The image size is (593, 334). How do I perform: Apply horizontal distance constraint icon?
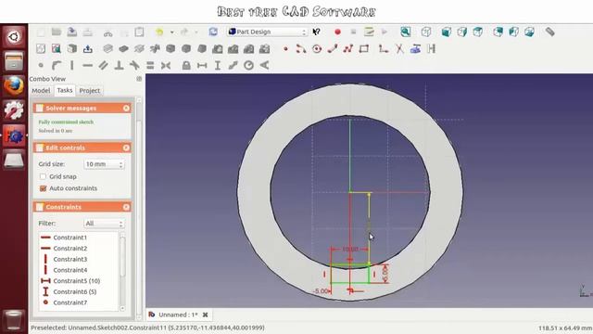pyautogui.click(x=202, y=66)
